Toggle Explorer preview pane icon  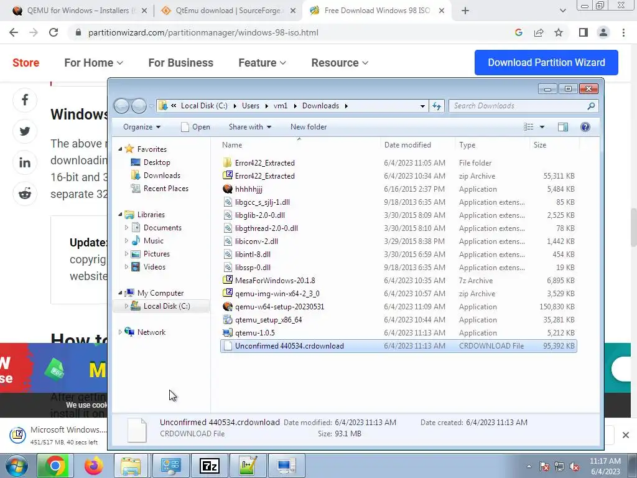point(562,127)
